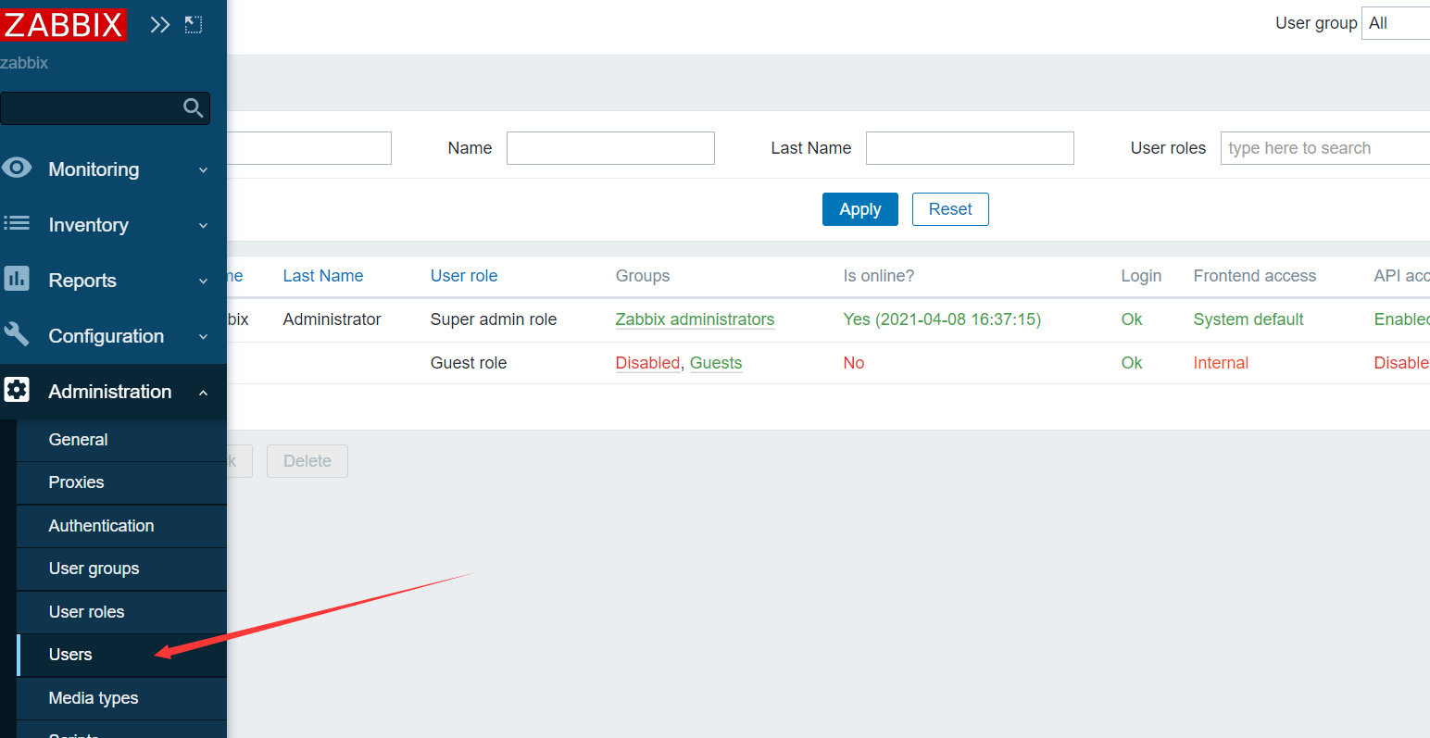Screen dimensions: 1430x738
Task: Click the disabled Delete button
Action: click(x=307, y=461)
